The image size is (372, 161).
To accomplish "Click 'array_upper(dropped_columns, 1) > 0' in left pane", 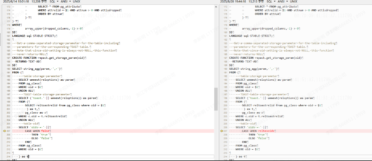I will click(53, 29).
